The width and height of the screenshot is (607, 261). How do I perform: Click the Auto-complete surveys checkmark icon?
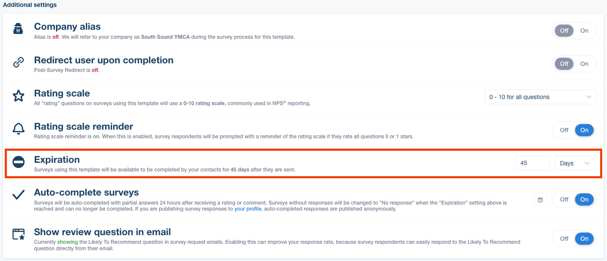pos(18,195)
